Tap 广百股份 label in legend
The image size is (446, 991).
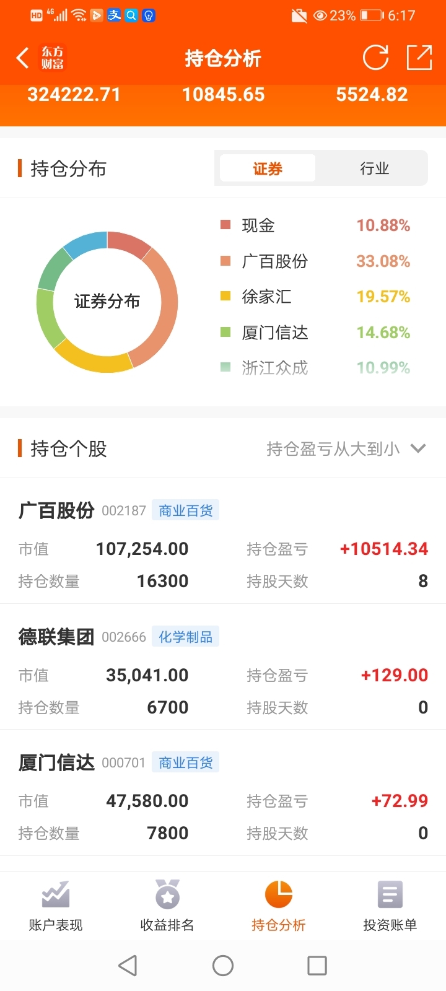(275, 261)
